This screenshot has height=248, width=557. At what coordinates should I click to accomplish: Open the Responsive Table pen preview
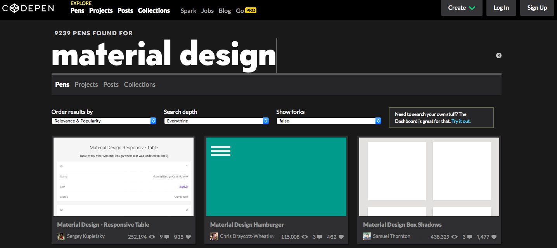(123, 177)
